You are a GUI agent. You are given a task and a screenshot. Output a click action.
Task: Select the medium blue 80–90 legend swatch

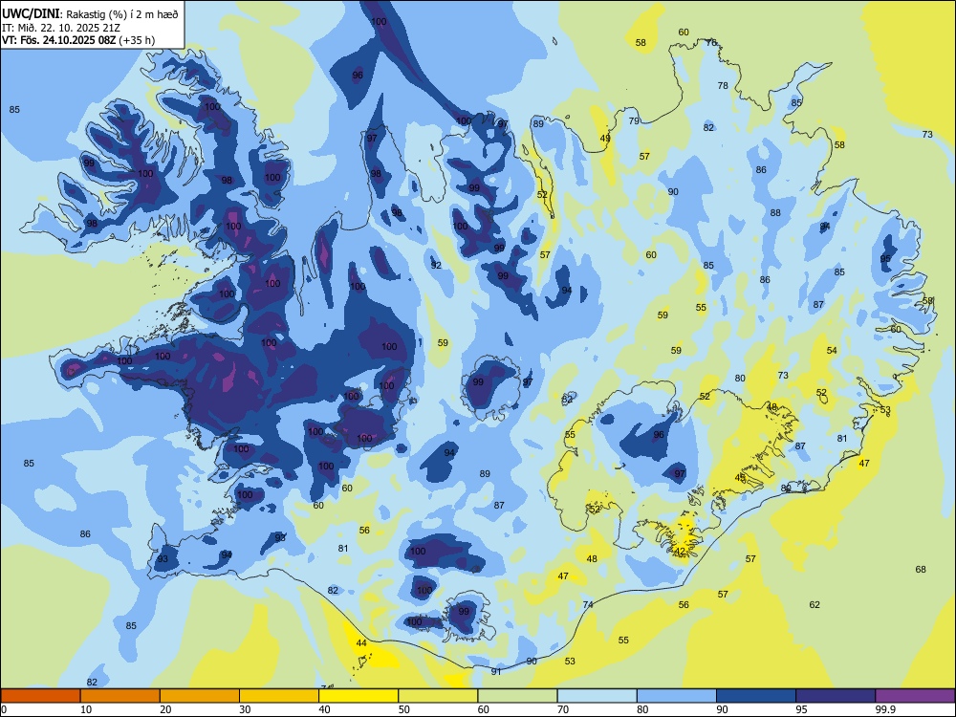pyautogui.click(x=676, y=696)
